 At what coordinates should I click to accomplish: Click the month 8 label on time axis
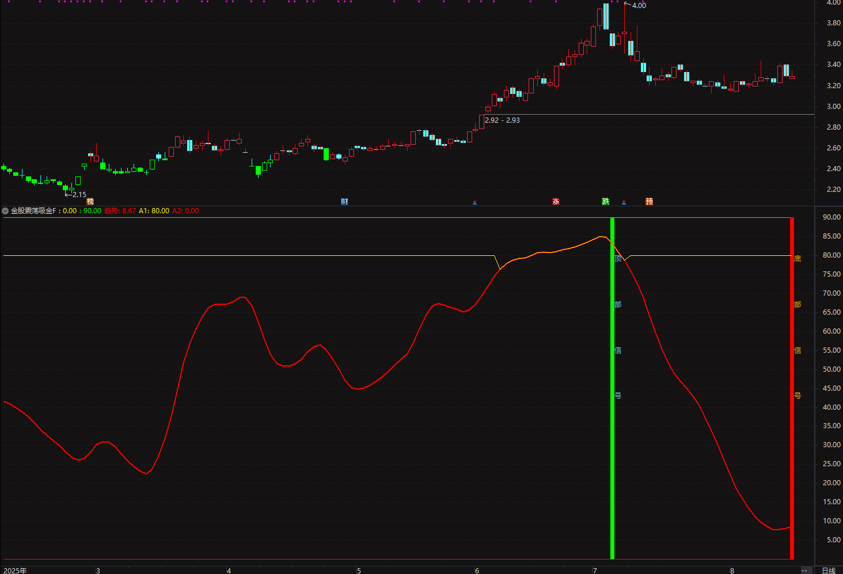(732, 571)
